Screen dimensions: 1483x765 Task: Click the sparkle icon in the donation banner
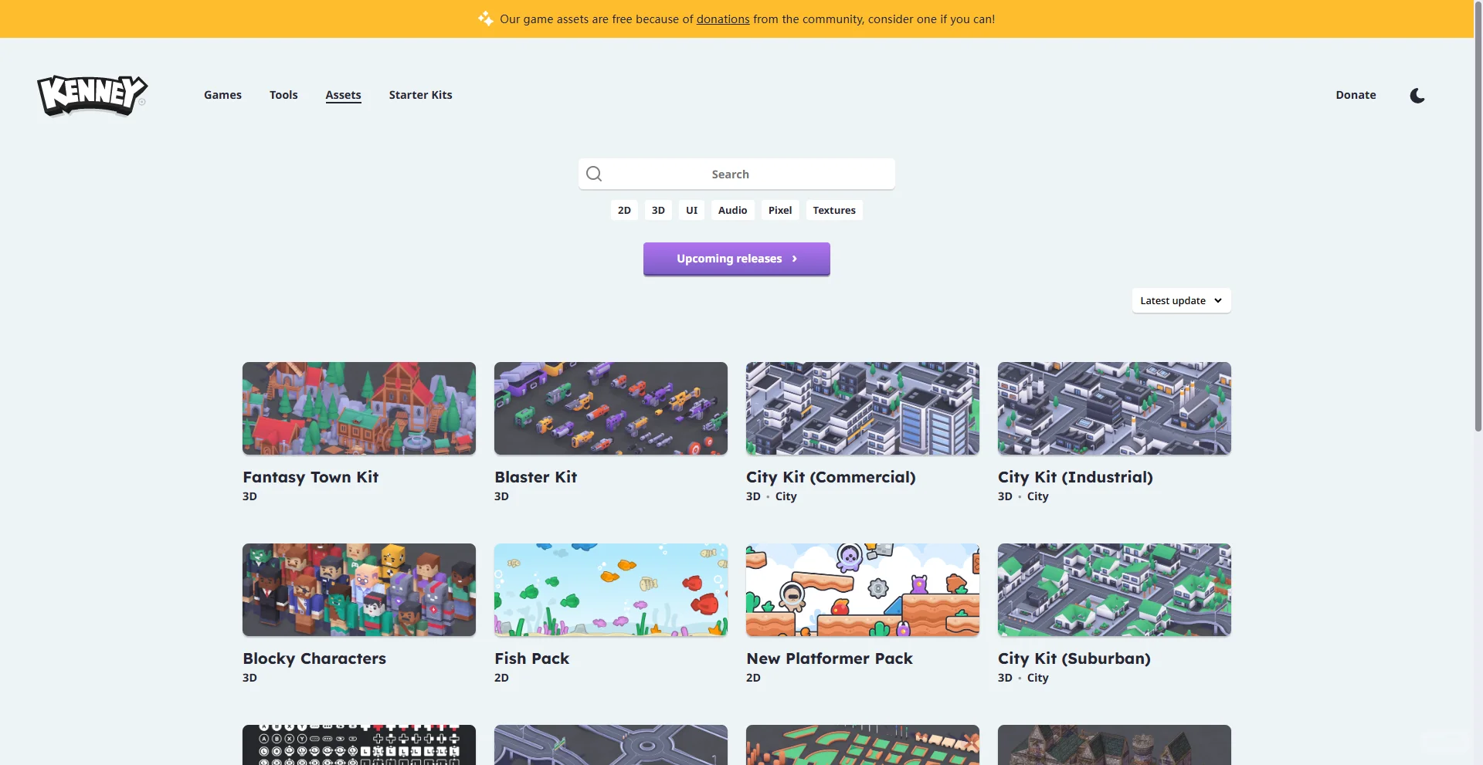485,19
